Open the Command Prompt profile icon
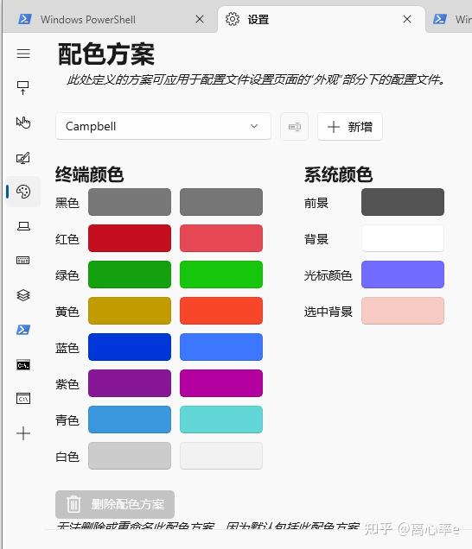 coord(23,365)
